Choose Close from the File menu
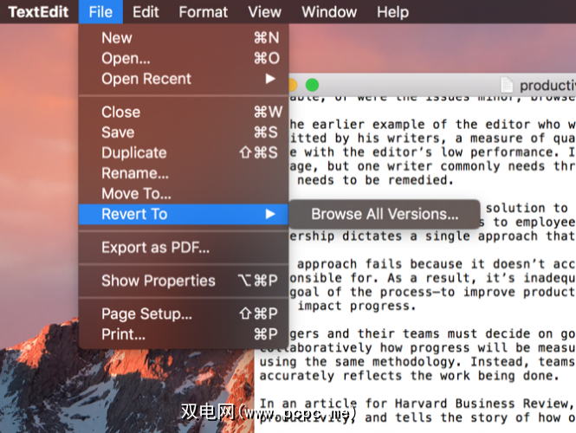 (184, 112)
